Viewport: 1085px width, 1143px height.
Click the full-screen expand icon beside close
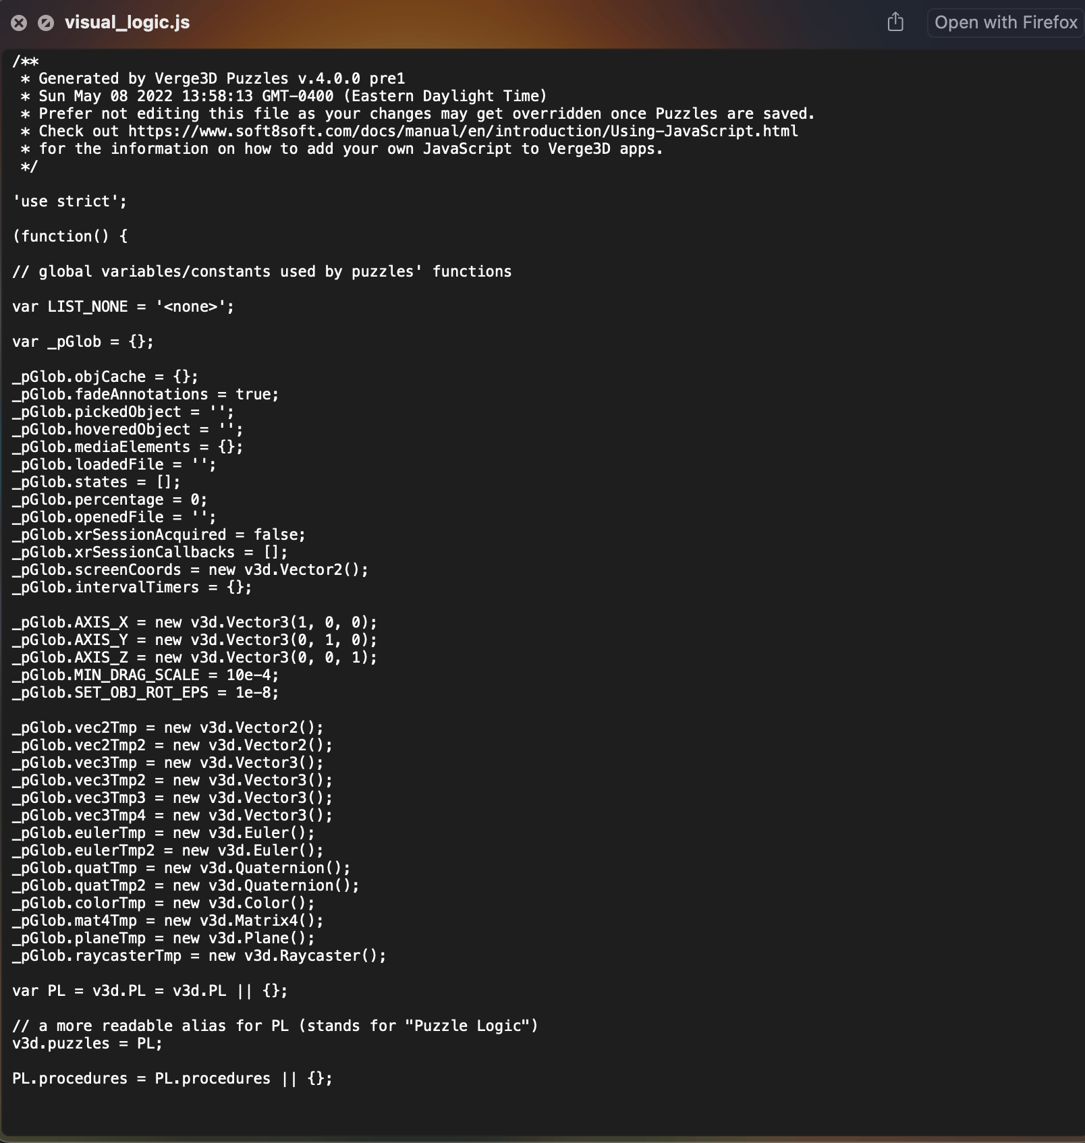point(46,23)
